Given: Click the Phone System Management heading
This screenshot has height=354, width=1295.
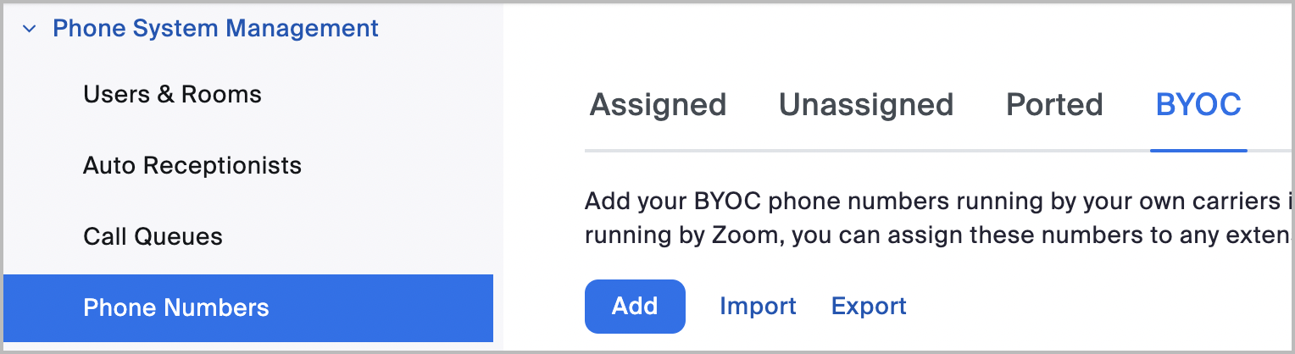Looking at the screenshot, I should coord(215,28).
